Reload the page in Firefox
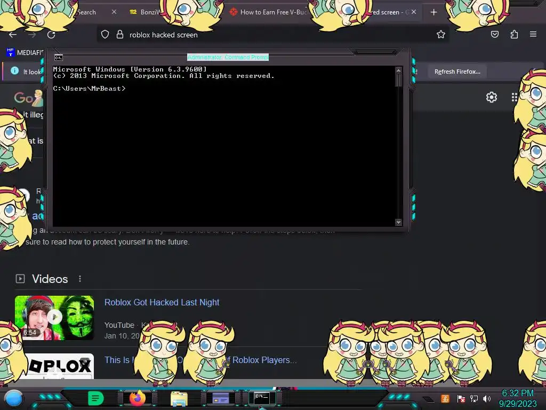This screenshot has width=546, height=410. click(x=51, y=35)
